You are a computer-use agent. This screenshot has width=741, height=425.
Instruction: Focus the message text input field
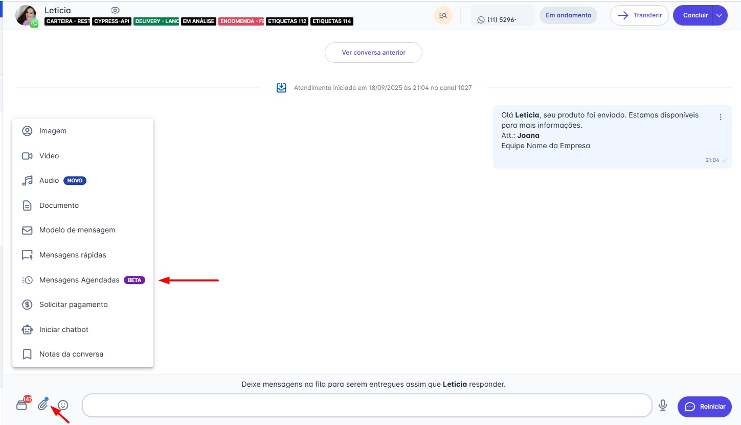tap(367, 406)
